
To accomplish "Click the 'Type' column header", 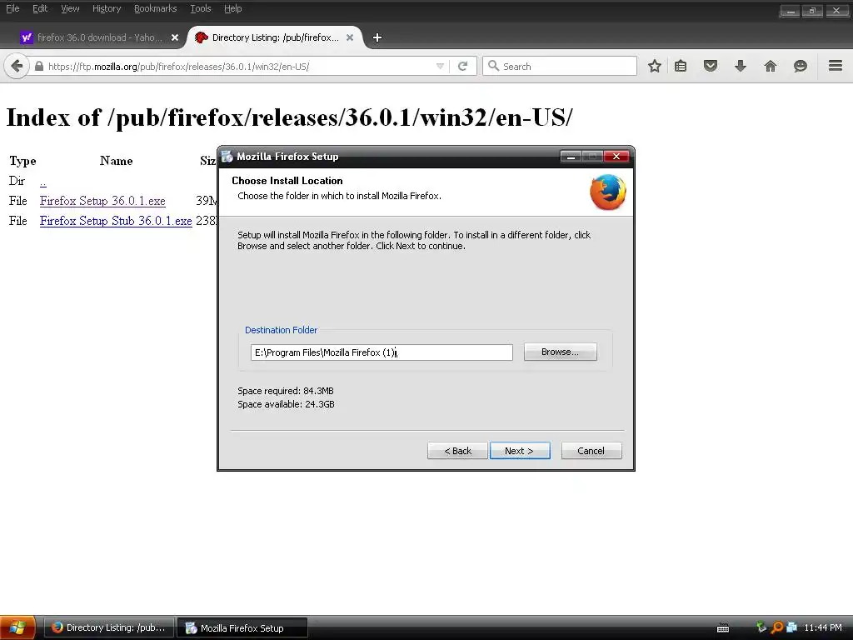I will pos(22,161).
